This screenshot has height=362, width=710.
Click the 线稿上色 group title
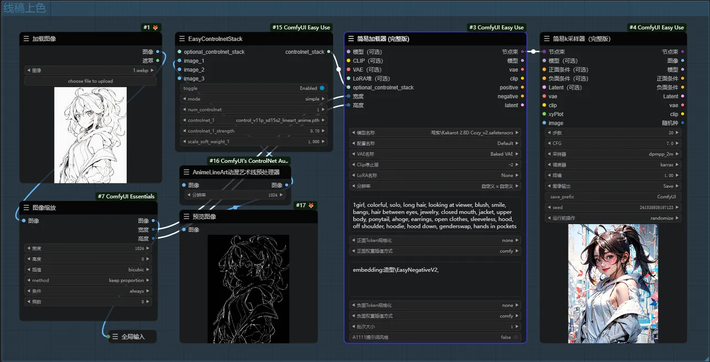24,8
